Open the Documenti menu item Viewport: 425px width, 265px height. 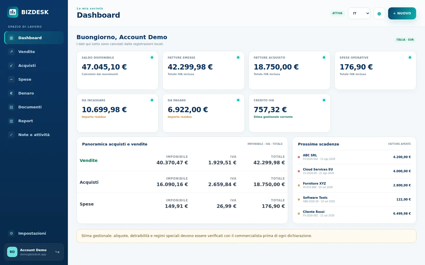34,107
